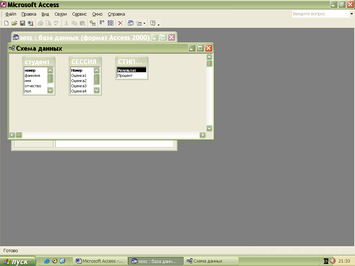
Task: Open the Сервис menu
Action: point(79,14)
